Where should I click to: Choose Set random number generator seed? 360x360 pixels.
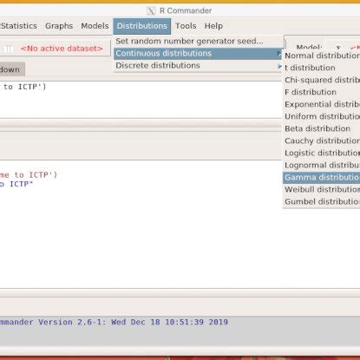click(x=198, y=41)
